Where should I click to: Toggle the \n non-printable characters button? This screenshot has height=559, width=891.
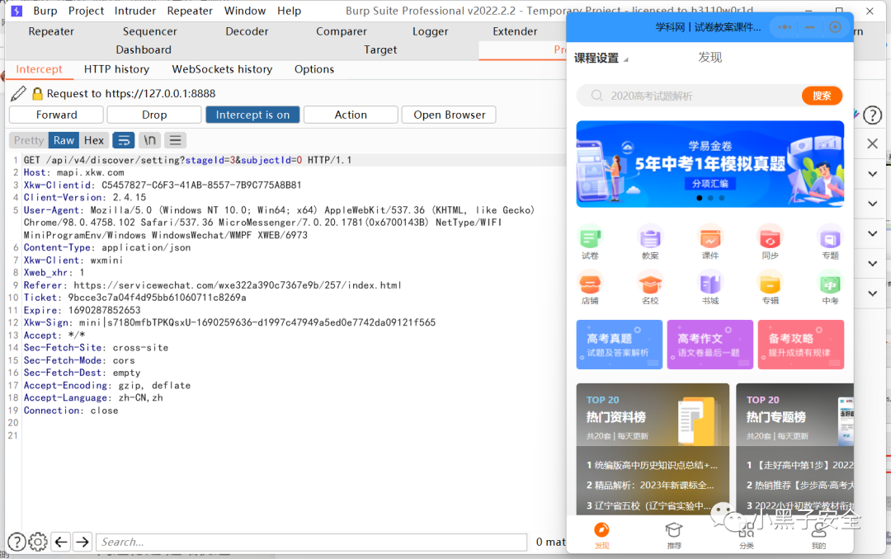coord(149,140)
